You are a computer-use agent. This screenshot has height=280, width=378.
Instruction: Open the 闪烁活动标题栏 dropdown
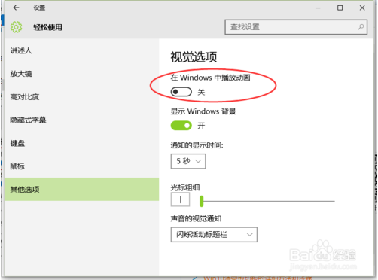[214, 235]
